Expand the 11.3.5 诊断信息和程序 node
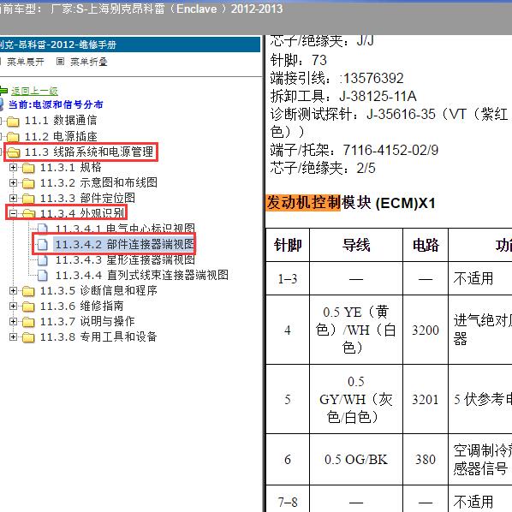The image size is (512, 512). [x=13, y=290]
